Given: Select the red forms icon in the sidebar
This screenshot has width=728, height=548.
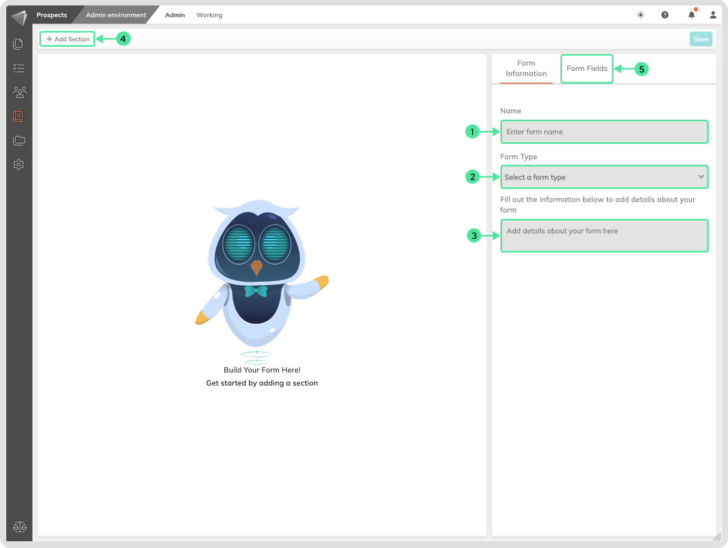Looking at the screenshot, I should [18, 117].
